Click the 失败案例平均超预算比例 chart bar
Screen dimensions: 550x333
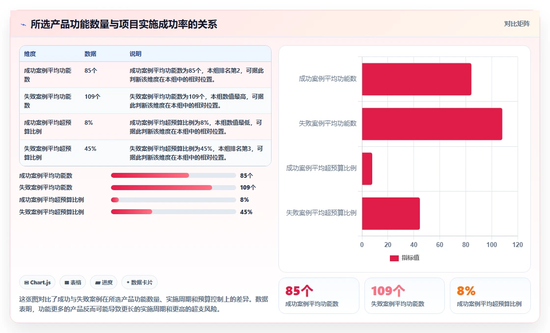point(391,213)
